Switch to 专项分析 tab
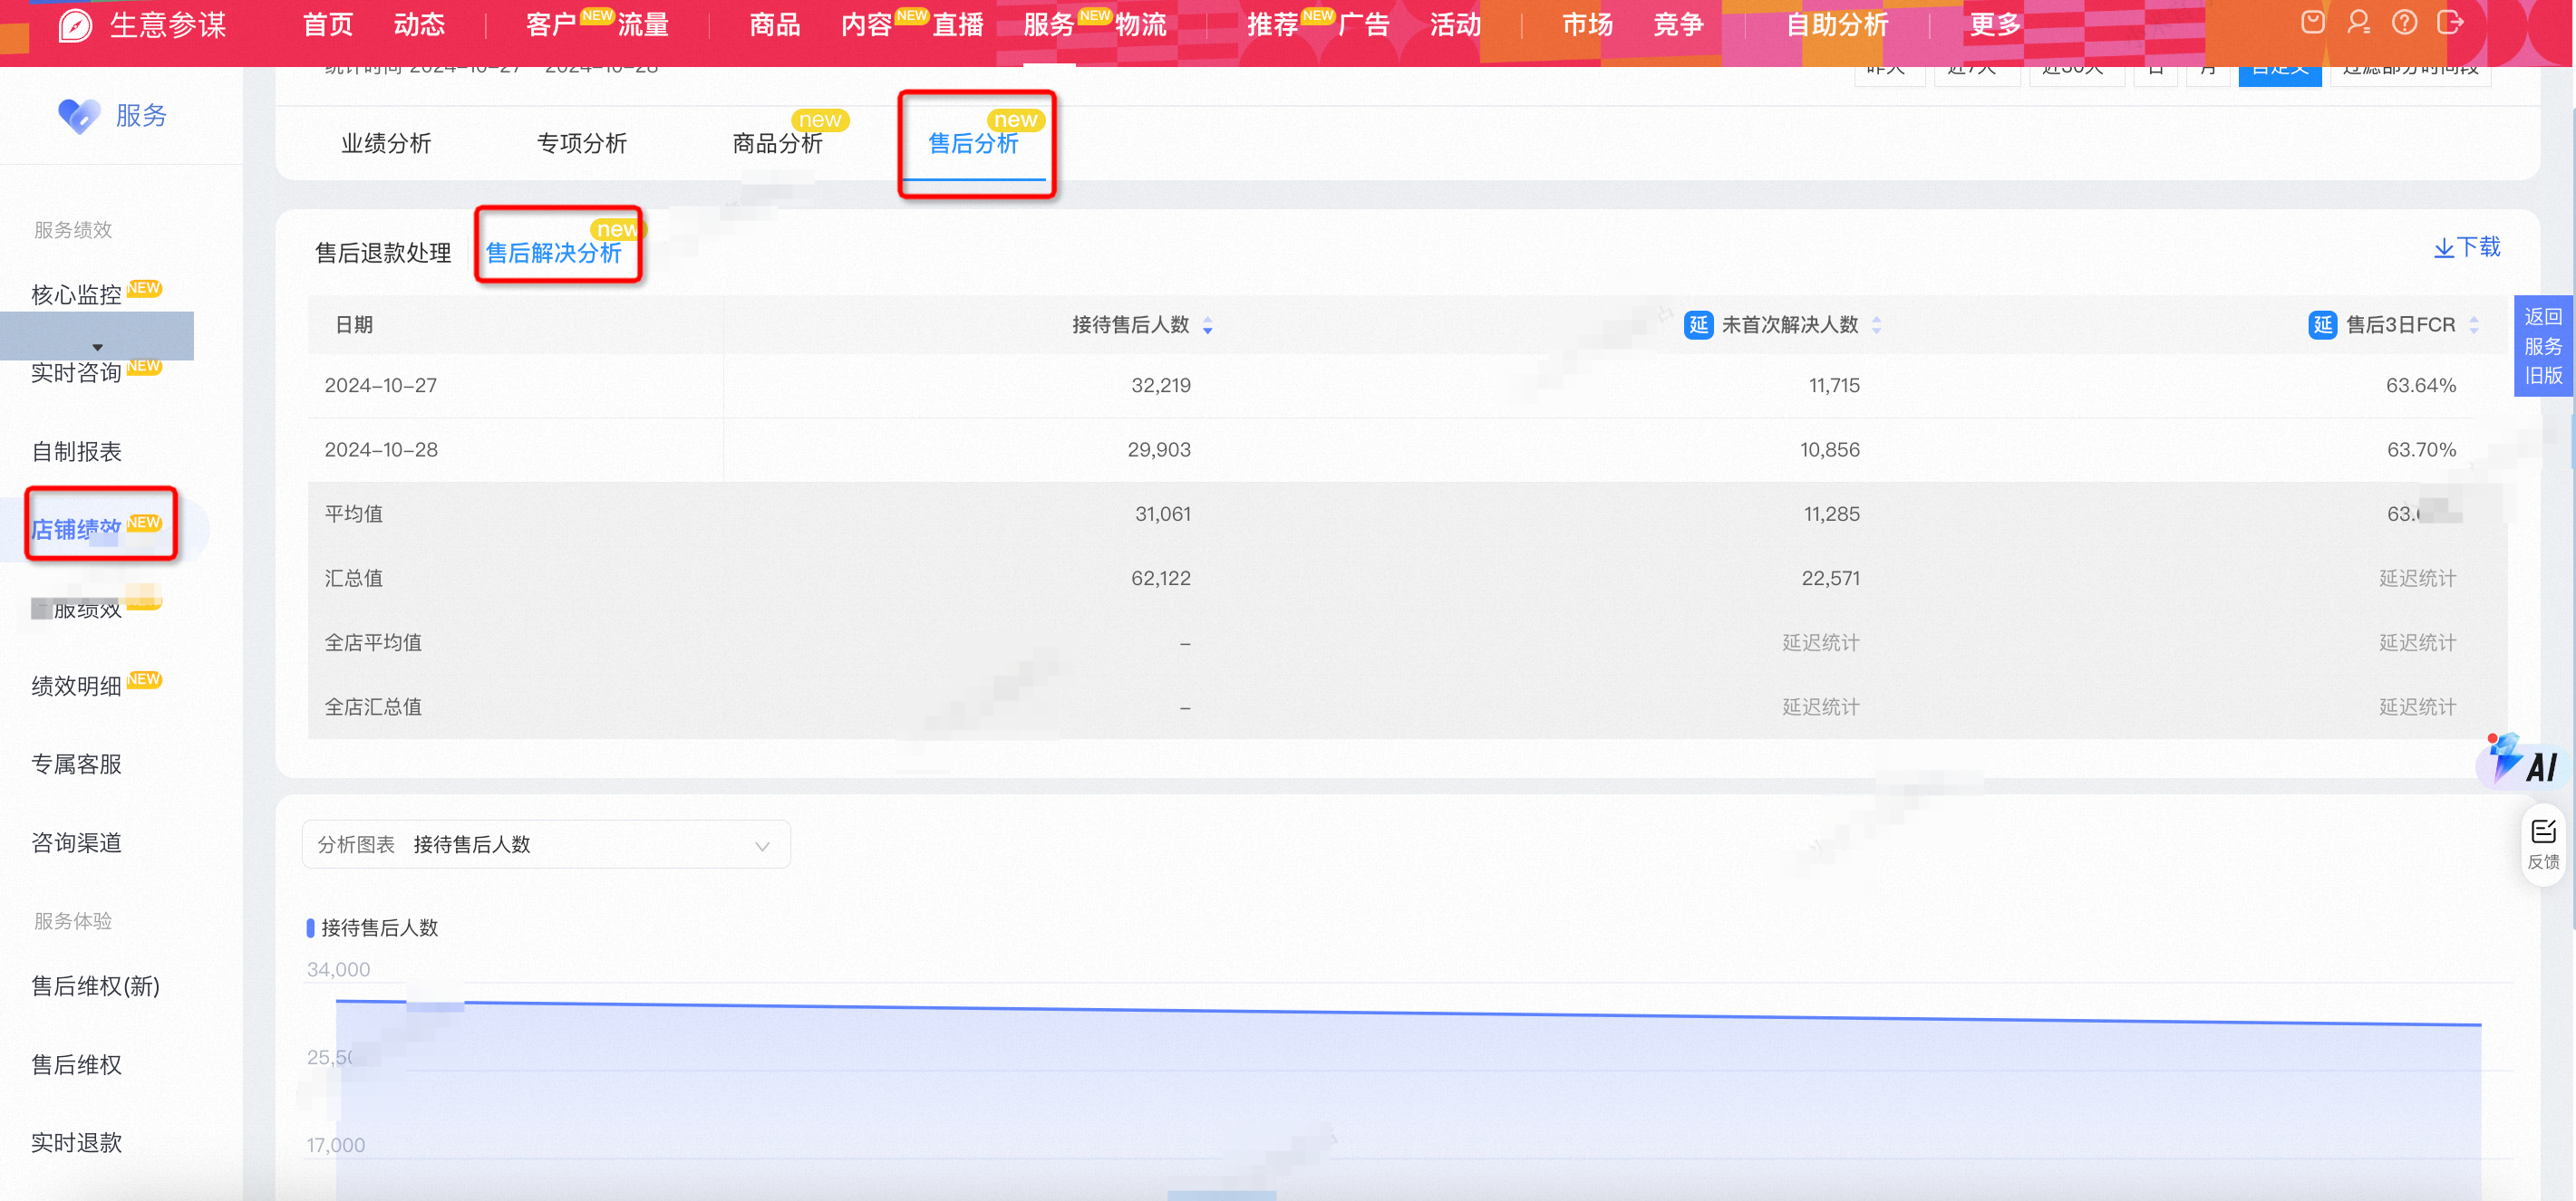 (582, 144)
